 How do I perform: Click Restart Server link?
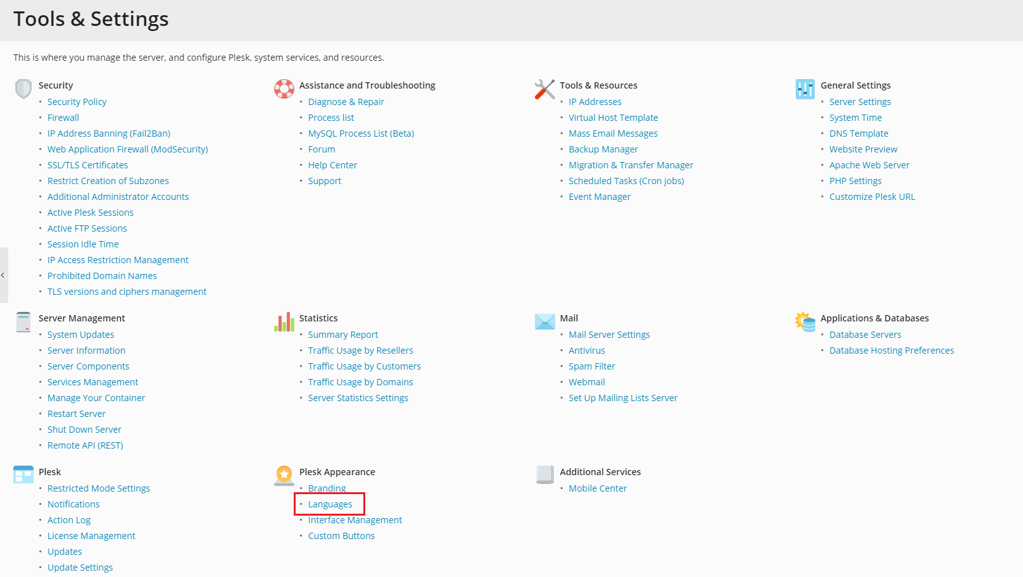point(77,414)
